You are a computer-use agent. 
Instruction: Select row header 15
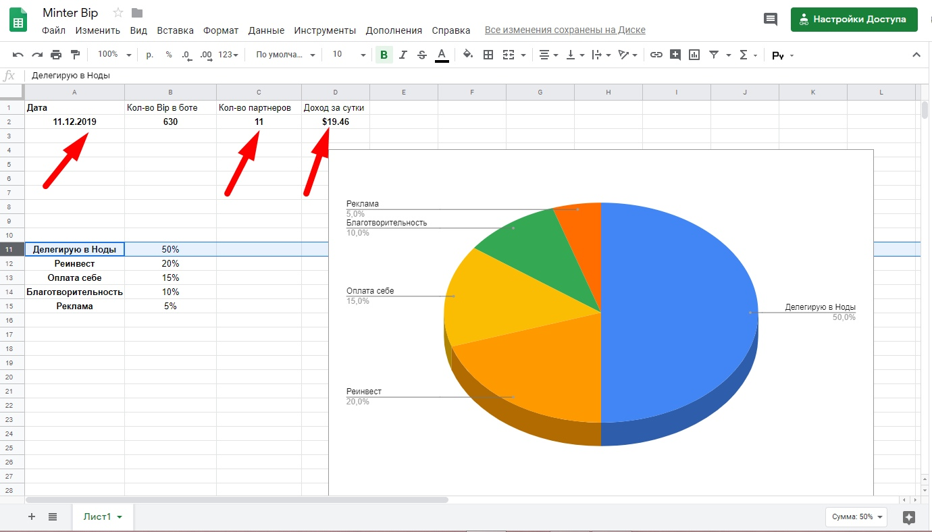(12, 306)
